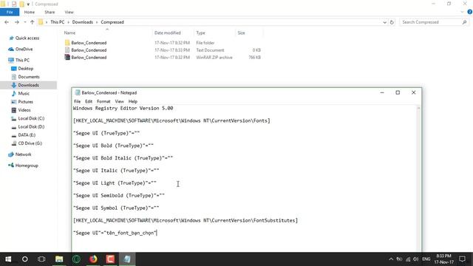Open Notepad's Edit menu
The width and height of the screenshot is (473, 266).
coord(89,101)
